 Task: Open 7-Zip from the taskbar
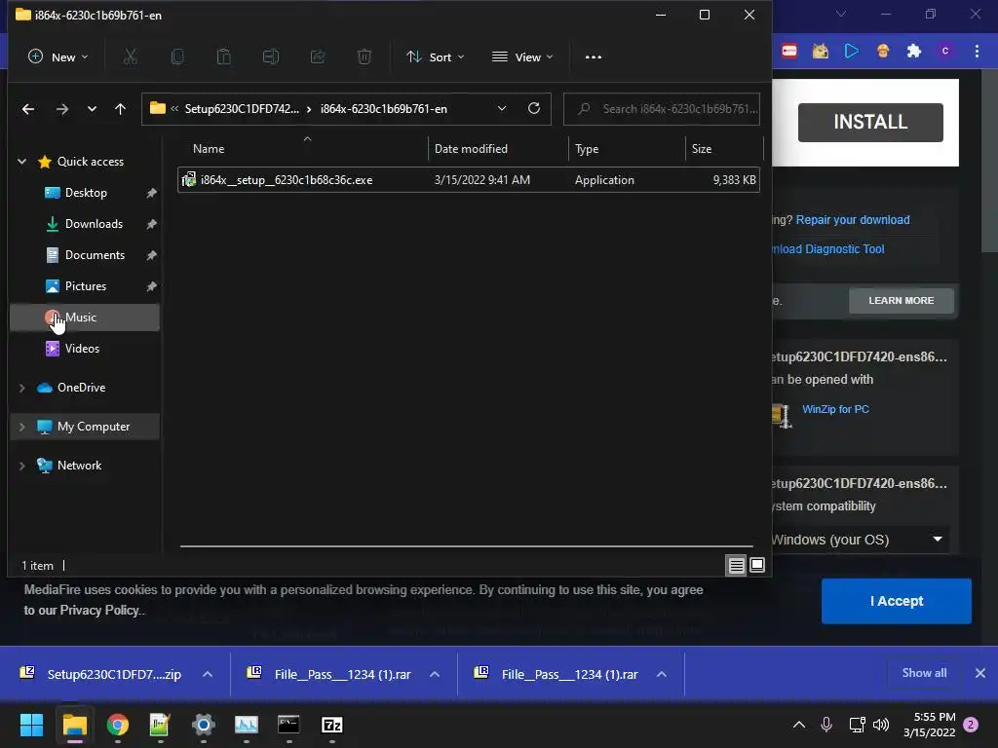[331, 725]
